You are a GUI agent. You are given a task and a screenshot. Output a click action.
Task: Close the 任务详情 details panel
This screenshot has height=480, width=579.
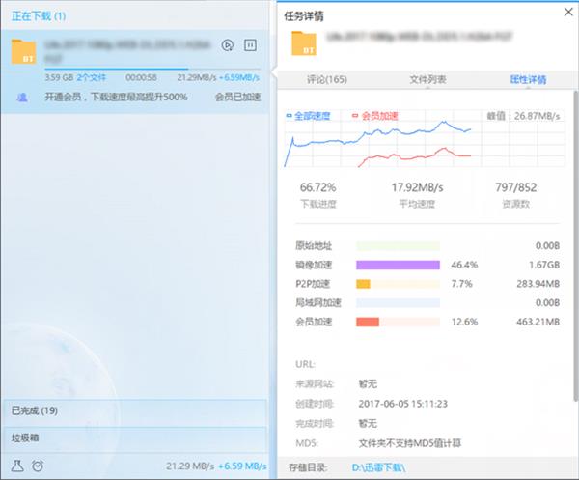[565, 11]
